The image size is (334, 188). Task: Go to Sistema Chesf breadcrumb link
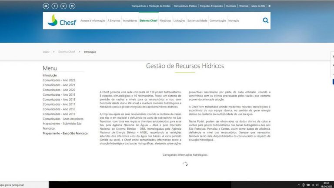pyautogui.click(x=67, y=52)
